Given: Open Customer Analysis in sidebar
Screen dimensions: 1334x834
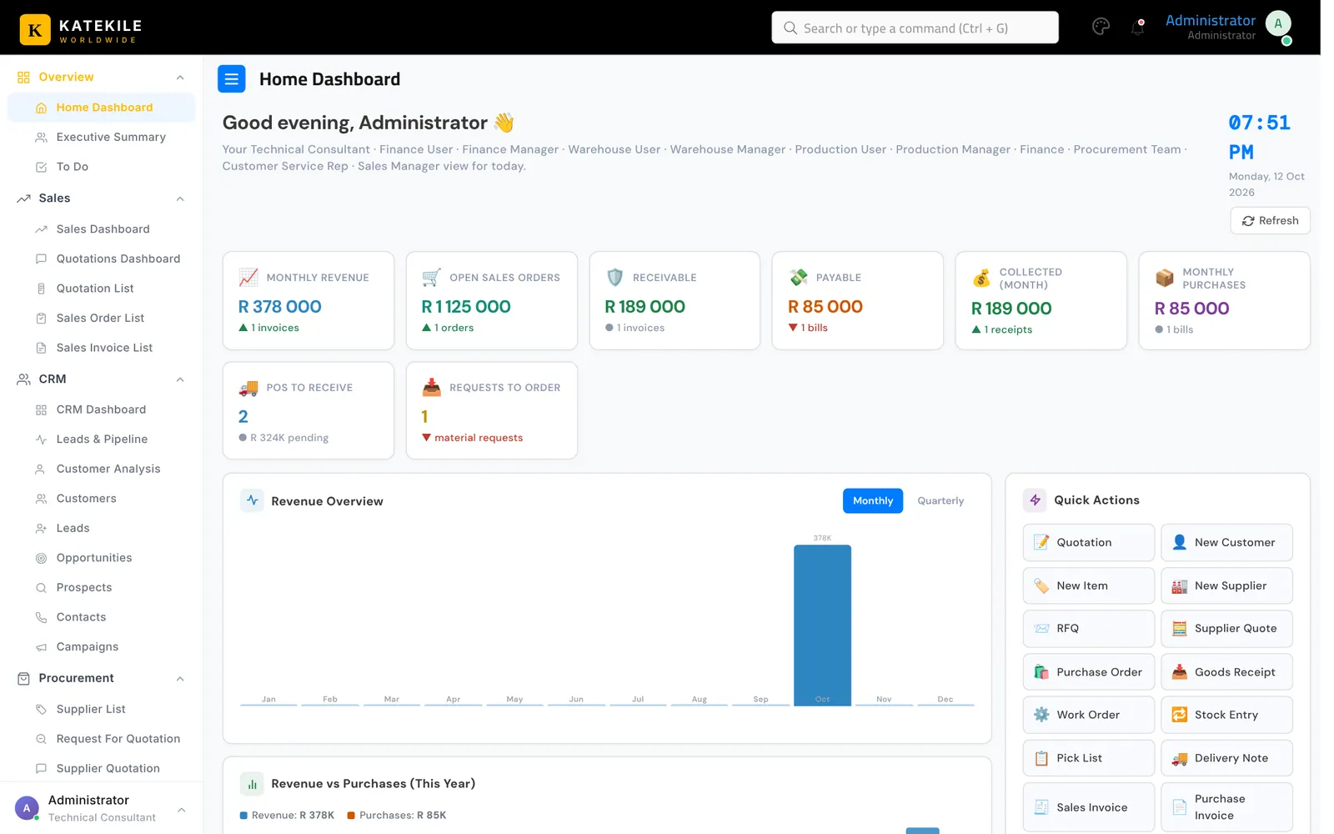Looking at the screenshot, I should pos(101,469).
